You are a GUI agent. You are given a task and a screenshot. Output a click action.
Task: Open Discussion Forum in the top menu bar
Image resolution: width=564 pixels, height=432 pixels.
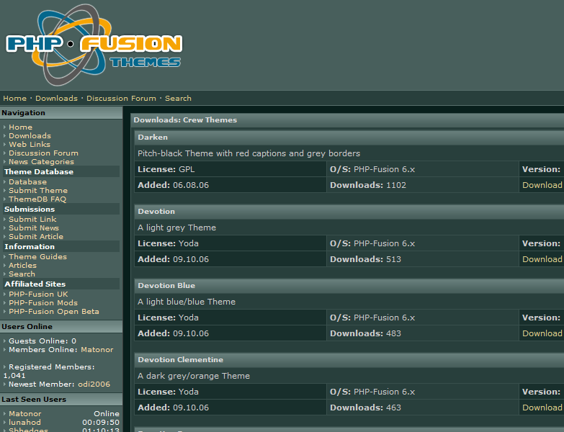pos(121,98)
